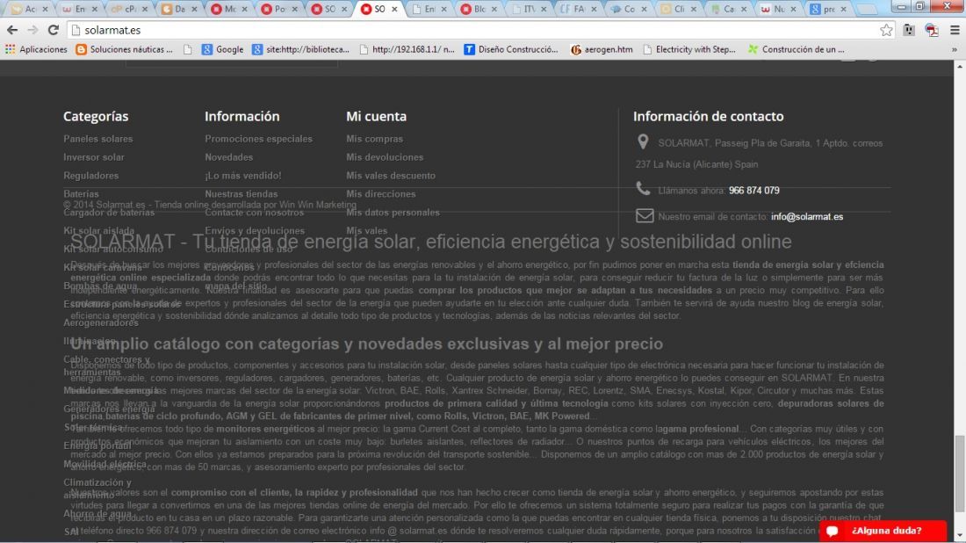Open the Diseño Construcció bookmark
This screenshot has height=543, width=966.
point(511,49)
